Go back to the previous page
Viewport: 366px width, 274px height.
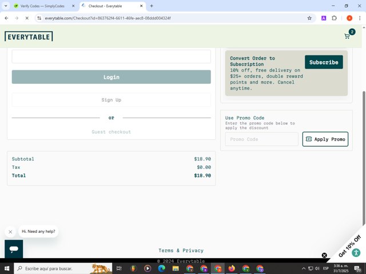[6, 18]
